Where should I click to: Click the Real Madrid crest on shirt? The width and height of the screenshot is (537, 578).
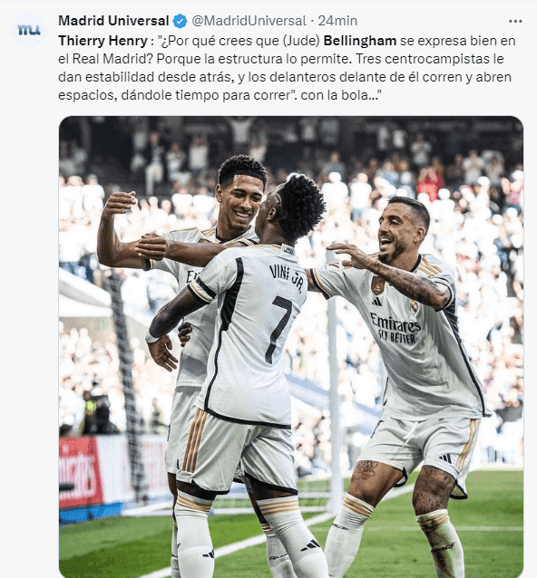coord(415,307)
